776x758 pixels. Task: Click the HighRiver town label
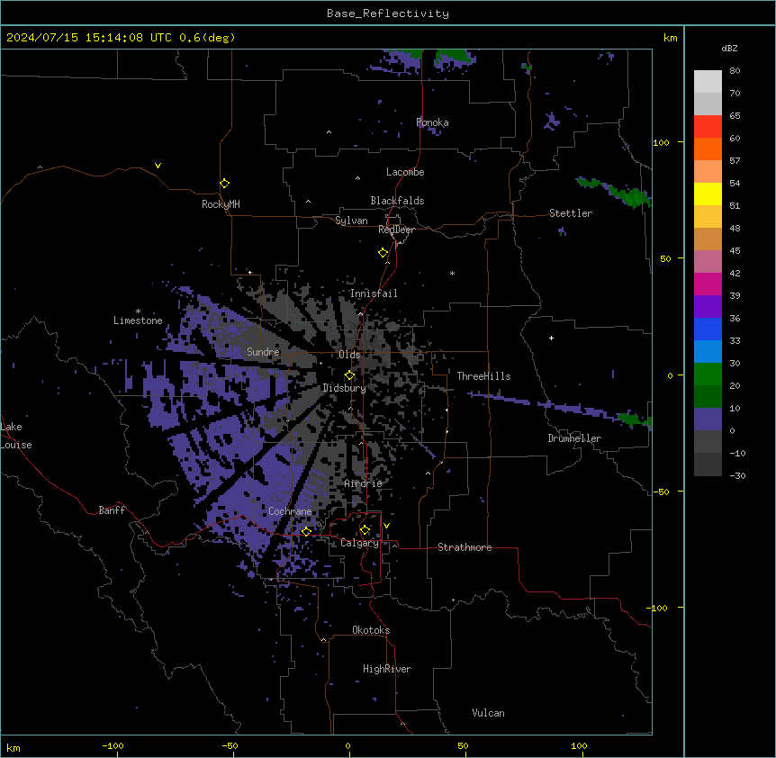click(387, 669)
